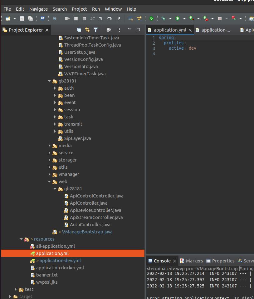Image resolution: width=254 pixels, height=299 pixels.
Task: Click the Save toolbar icon
Action: 21,18
